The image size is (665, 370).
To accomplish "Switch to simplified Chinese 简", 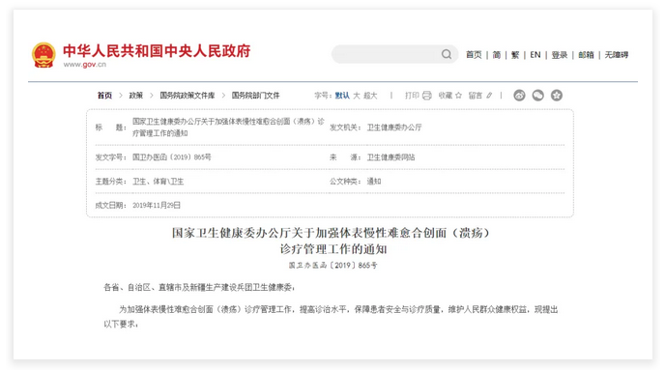I will click(x=496, y=55).
